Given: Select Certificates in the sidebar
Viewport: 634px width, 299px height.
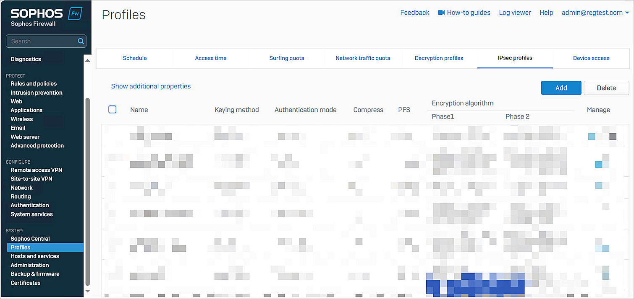Looking at the screenshot, I should (x=26, y=283).
